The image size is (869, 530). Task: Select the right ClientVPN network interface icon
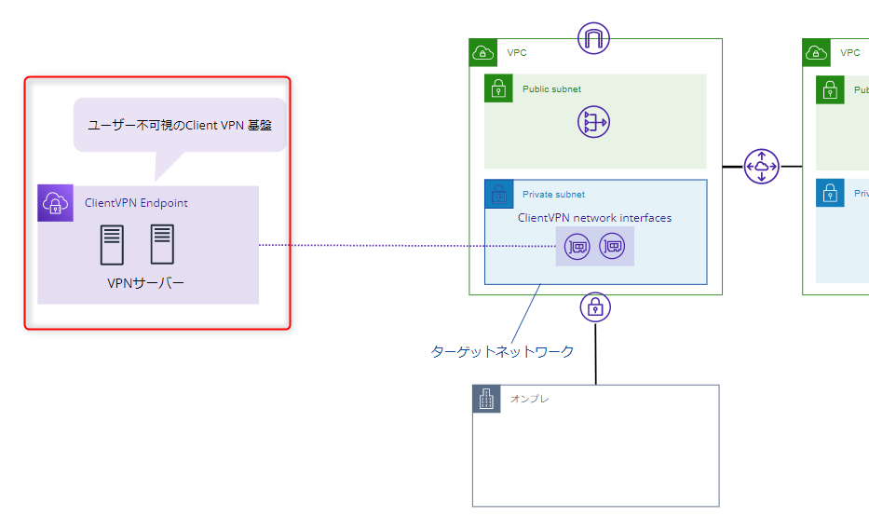click(612, 246)
